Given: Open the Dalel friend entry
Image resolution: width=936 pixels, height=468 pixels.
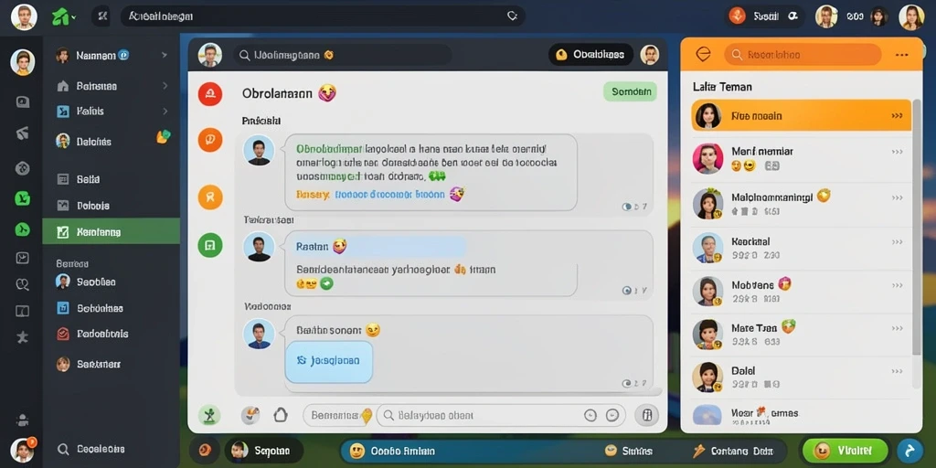Looking at the screenshot, I should point(801,378).
